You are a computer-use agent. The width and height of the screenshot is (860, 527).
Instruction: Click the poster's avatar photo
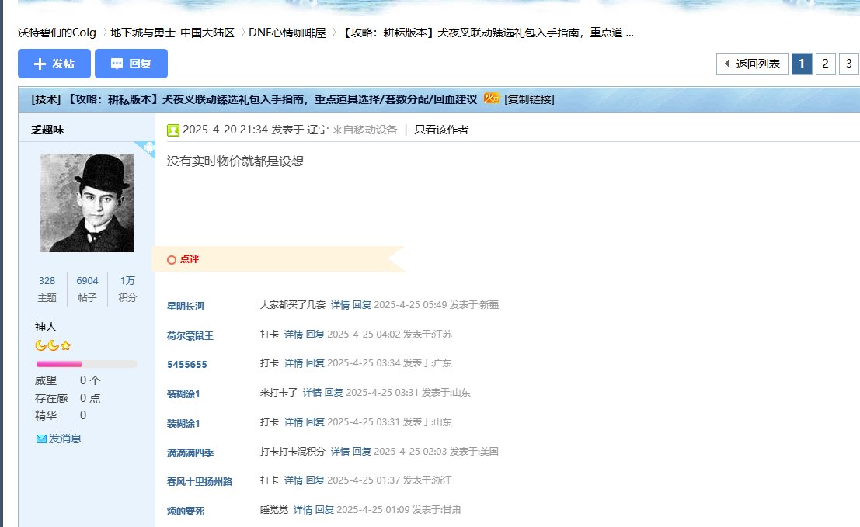87,203
